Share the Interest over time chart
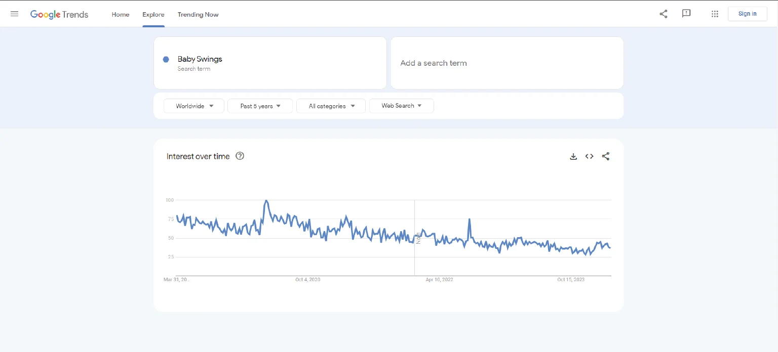 tap(605, 156)
